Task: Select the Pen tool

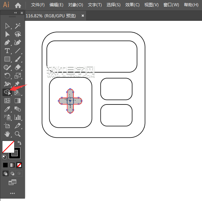Action: (7, 42)
